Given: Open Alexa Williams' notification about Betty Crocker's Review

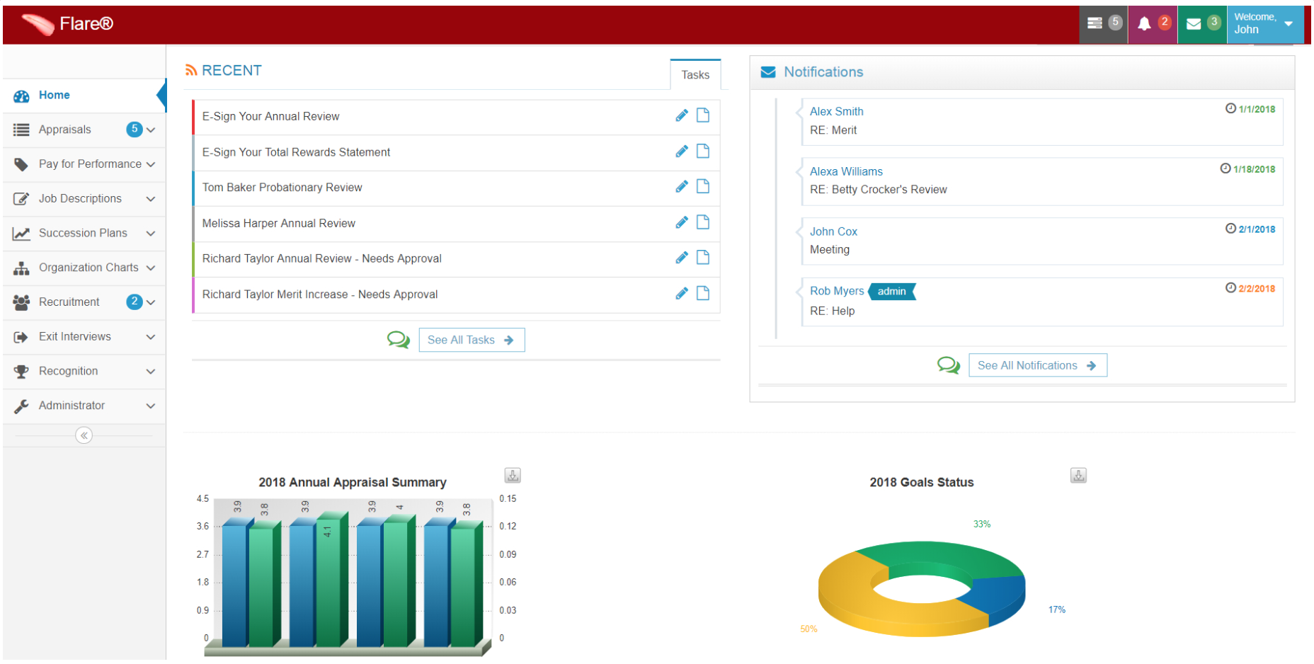Looking at the screenshot, I should pos(847,171).
